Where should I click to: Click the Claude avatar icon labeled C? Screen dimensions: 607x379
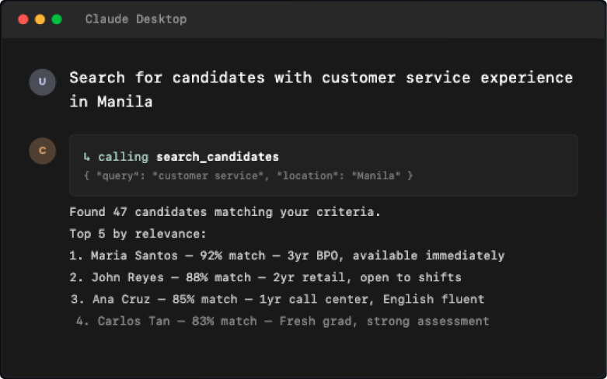click(x=42, y=151)
